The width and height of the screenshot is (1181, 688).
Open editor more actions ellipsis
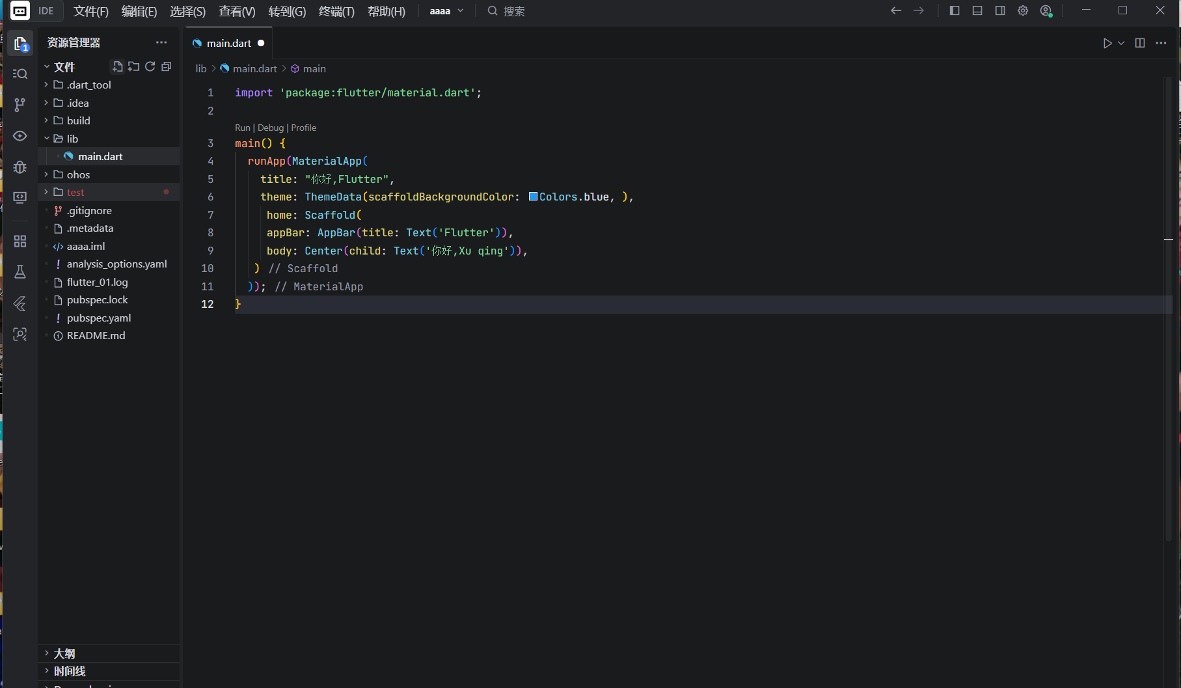(1161, 43)
